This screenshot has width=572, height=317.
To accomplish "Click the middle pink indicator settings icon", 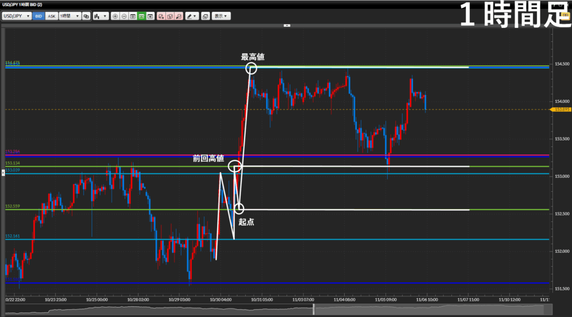I will pos(170,16).
